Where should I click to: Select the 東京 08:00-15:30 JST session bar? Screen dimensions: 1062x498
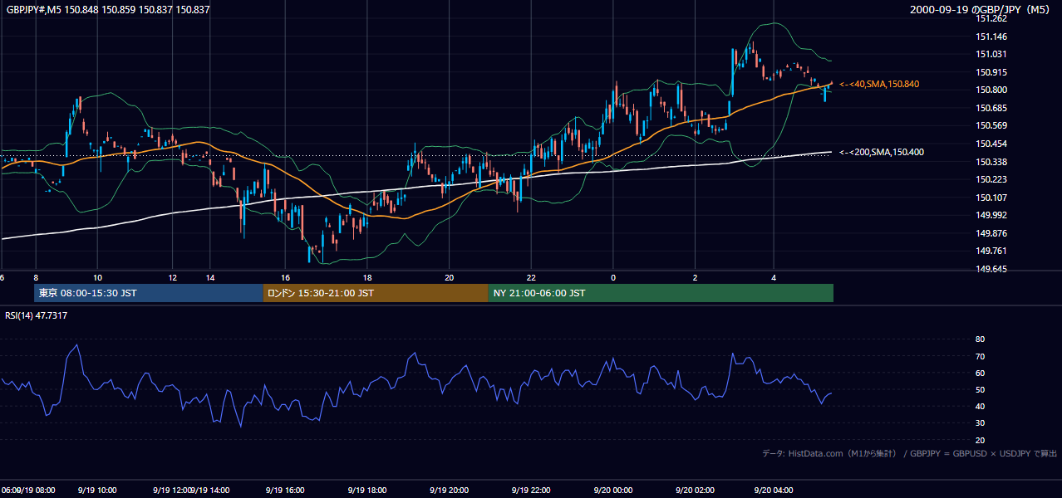[148, 293]
